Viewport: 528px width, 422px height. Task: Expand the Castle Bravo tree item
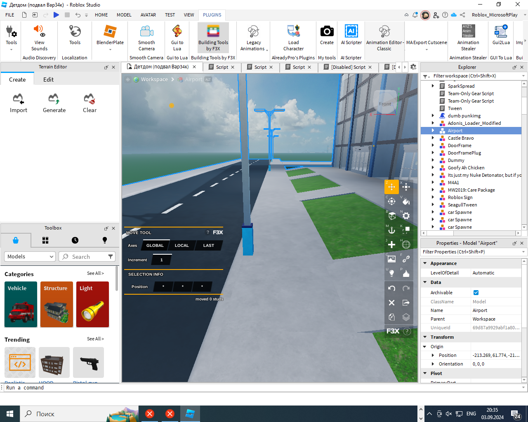click(x=433, y=138)
